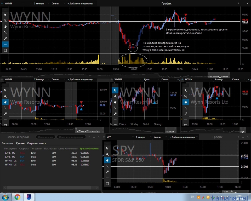Select the rectangle tool in top WYNN chart
Viewport: 251px width, 201px height.
tap(5, 50)
